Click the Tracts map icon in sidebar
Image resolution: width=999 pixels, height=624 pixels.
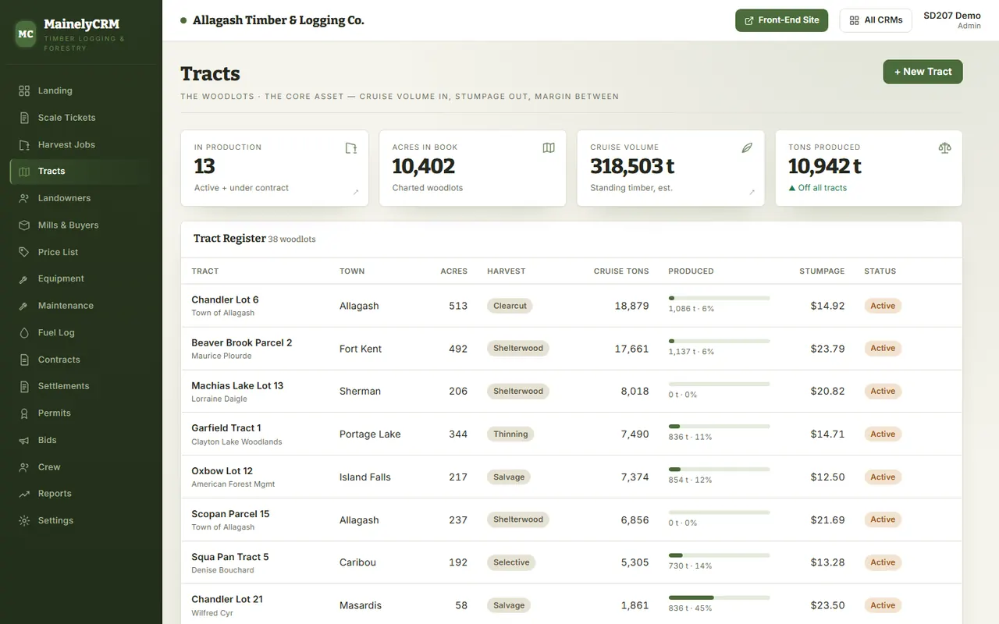24,172
